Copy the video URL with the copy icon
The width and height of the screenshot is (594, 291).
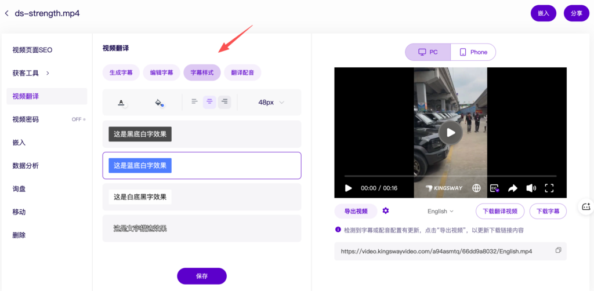pos(558,250)
